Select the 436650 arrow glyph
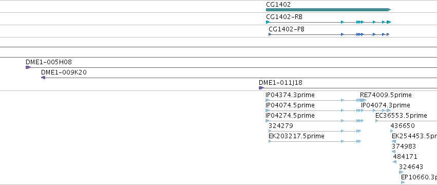This screenshot has width=437, height=185. pos(392,131)
